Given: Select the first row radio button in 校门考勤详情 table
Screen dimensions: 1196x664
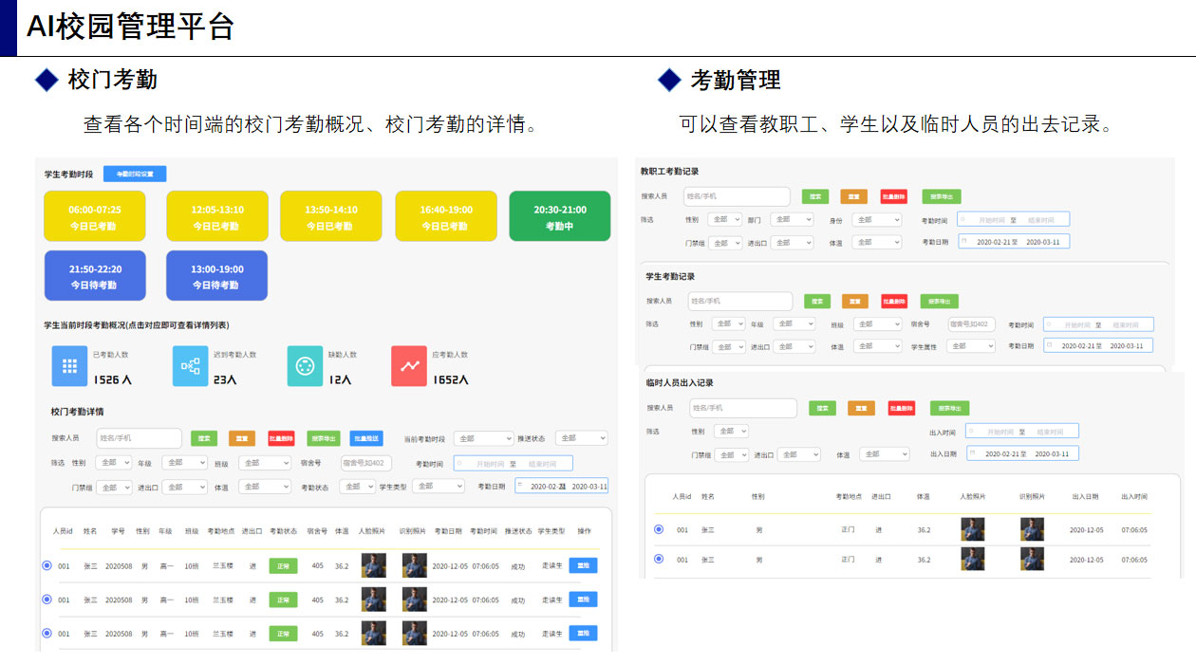Looking at the screenshot, I should [x=47, y=566].
